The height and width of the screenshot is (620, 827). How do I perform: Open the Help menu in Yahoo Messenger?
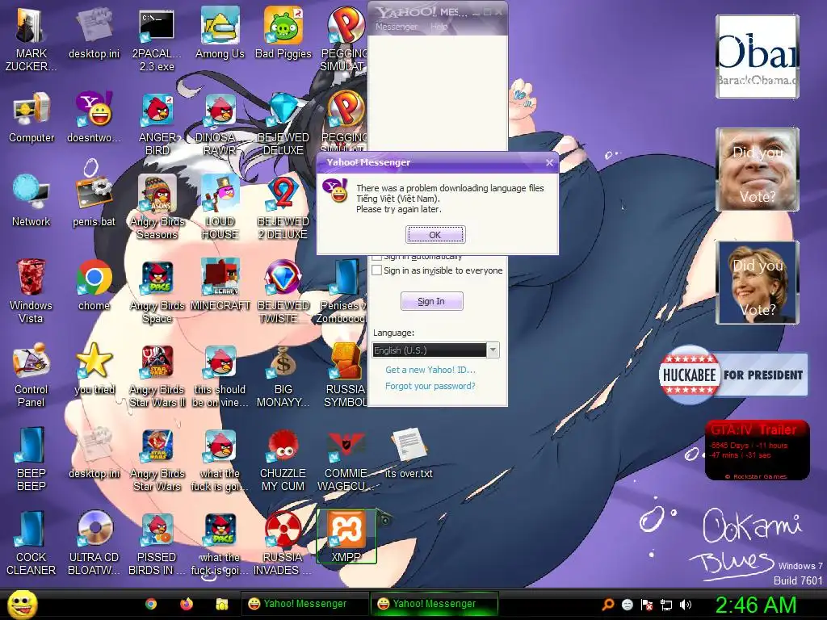(x=439, y=27)
